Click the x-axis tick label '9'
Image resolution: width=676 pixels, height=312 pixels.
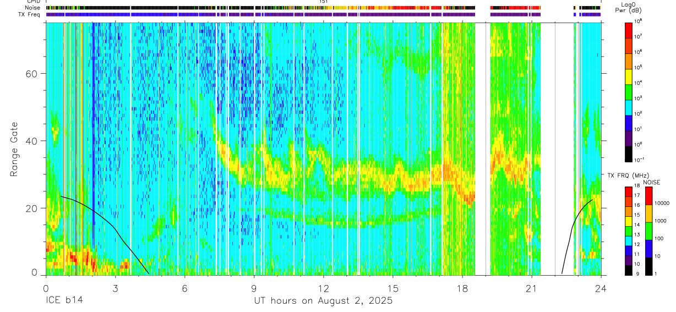point(254,287)
